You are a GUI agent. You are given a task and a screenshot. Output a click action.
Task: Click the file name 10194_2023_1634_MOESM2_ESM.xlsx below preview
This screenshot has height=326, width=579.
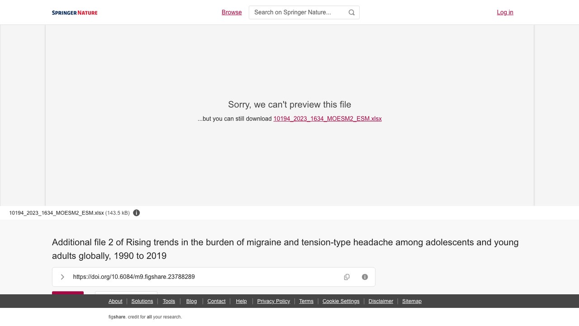point(57,213)
